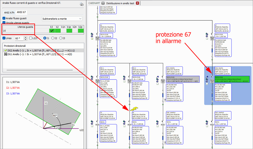Toggle the Analisi flusso guasti checkbox
This screenshot has width=253, height=149.
(x=4, y=18)
